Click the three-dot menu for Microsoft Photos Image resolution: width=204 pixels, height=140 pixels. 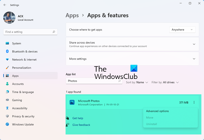[x=194, y=102]
